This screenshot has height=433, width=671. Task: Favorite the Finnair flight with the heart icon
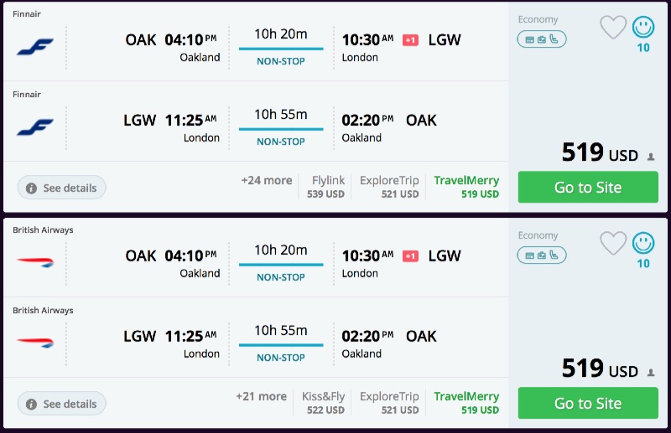613,28
